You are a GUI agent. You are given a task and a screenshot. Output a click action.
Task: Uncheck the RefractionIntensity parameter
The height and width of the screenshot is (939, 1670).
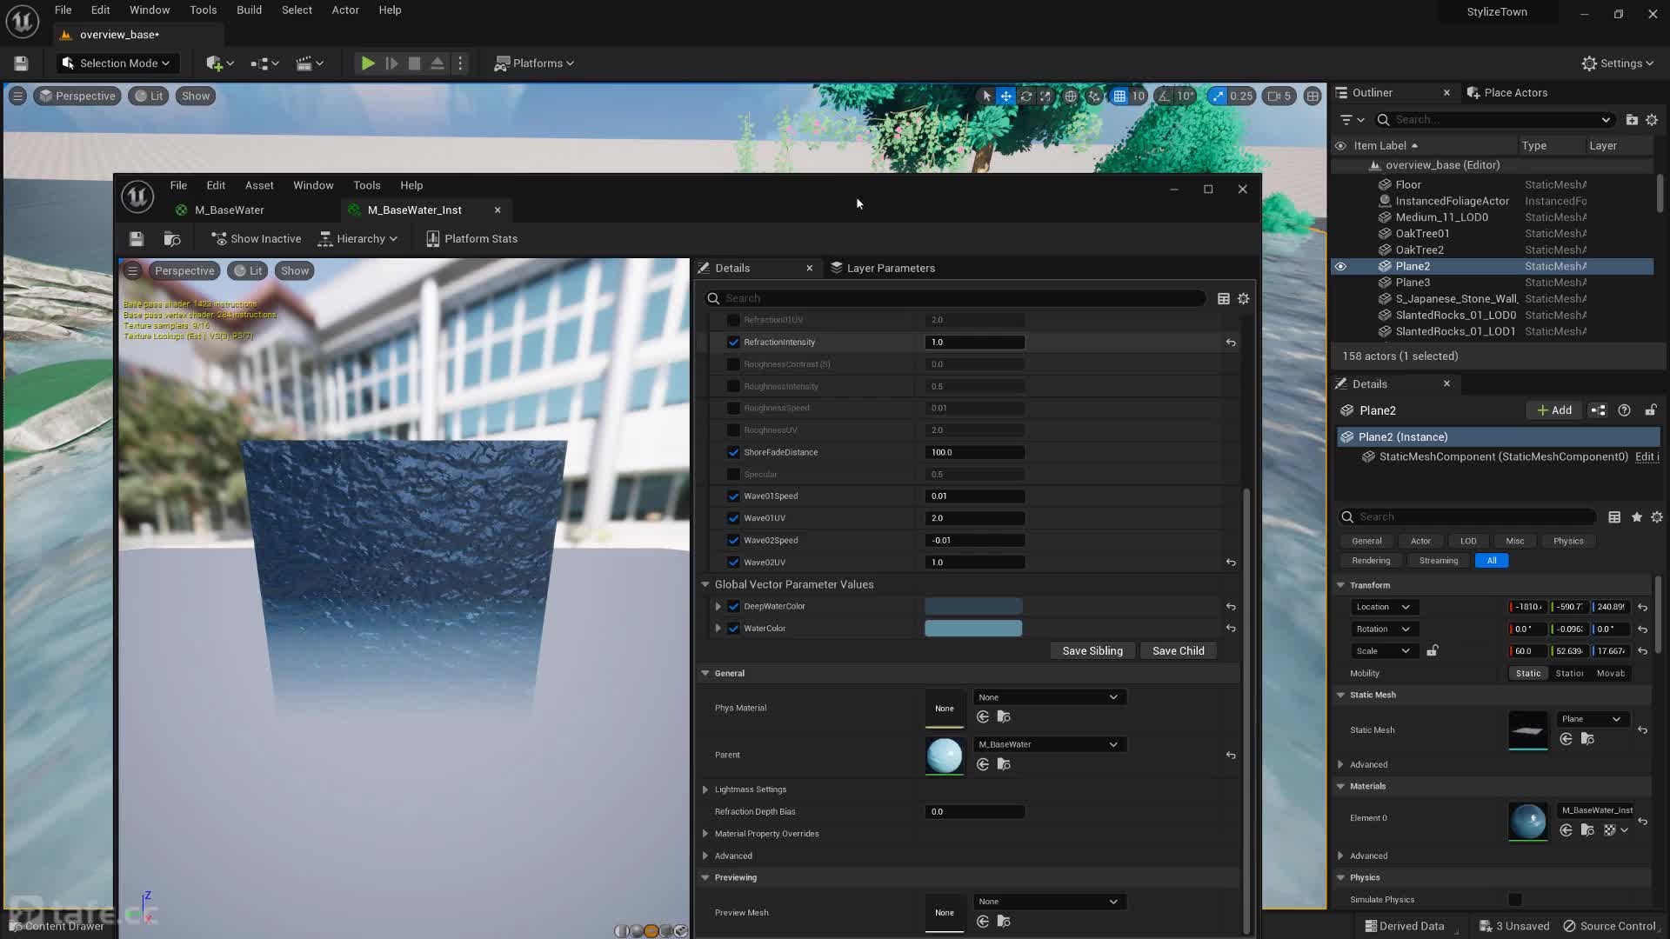(x=733, y=343)
